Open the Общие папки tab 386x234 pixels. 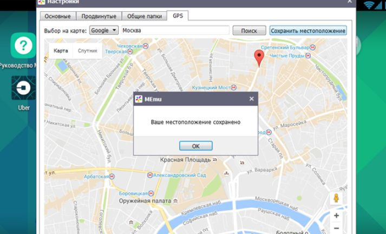(143, 16)
